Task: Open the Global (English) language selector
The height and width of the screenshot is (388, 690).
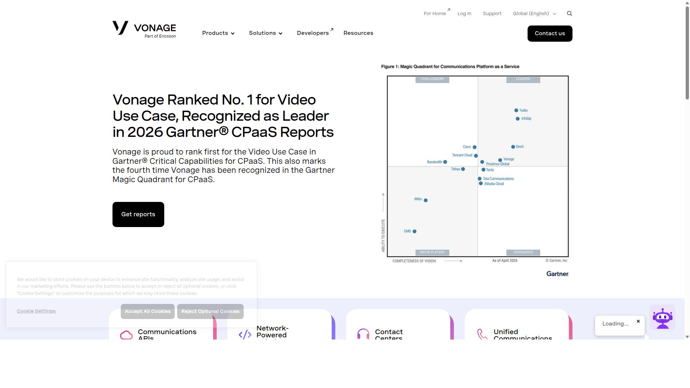Action: point(534,14)
